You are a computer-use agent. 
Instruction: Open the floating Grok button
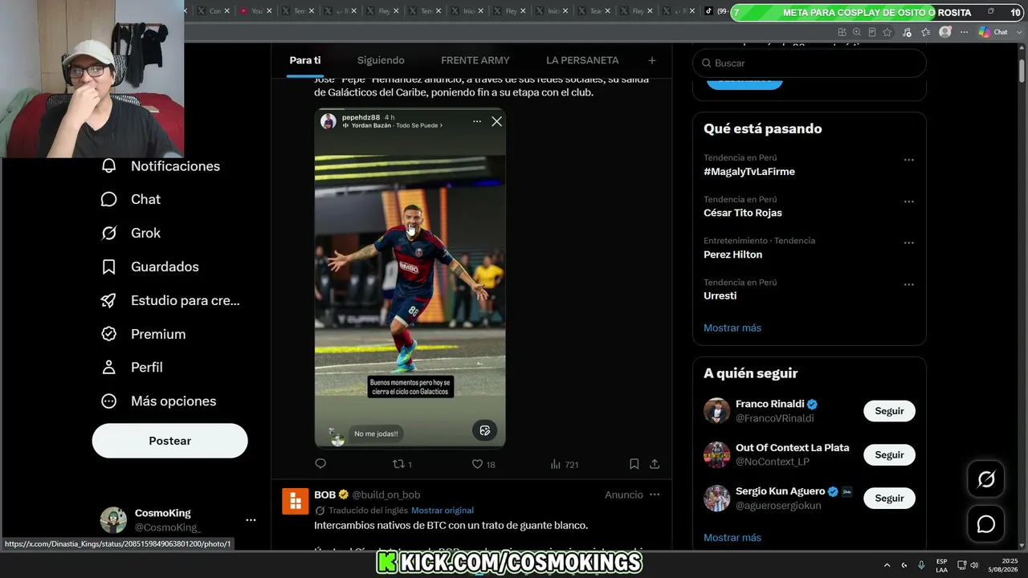(986, 479)
